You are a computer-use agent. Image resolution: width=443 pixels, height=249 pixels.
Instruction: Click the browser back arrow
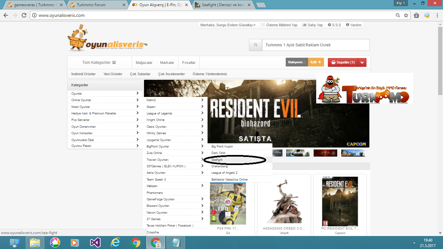6,15
